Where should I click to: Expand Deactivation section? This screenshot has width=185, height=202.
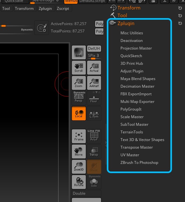[x=132, y=41]
